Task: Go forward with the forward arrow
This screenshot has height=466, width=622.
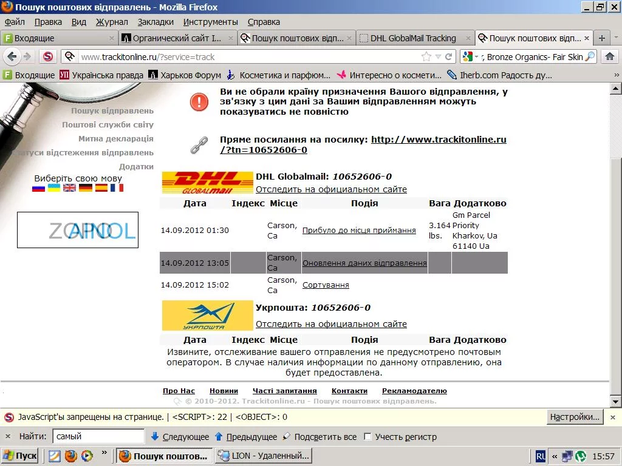Action: pyautogui.click(x=27, y=56)
